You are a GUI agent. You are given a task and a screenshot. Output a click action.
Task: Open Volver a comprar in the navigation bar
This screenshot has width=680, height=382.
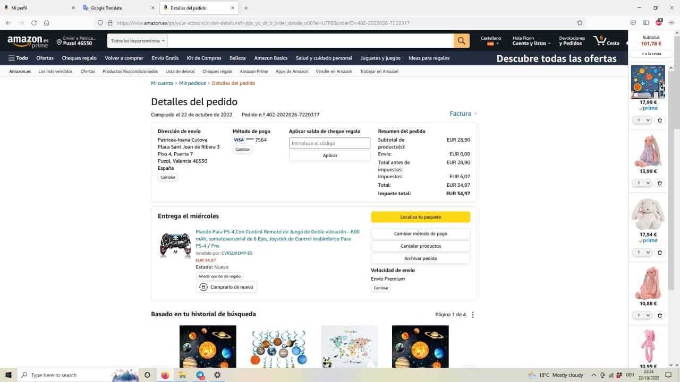click(x=124, y=58)
